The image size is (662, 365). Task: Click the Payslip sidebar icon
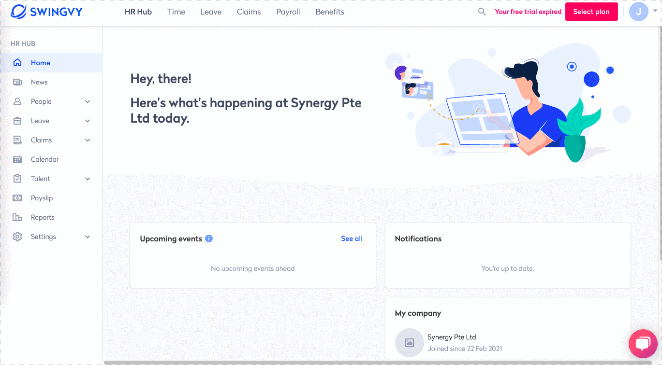pyautogui.click(x=17, y=198)
